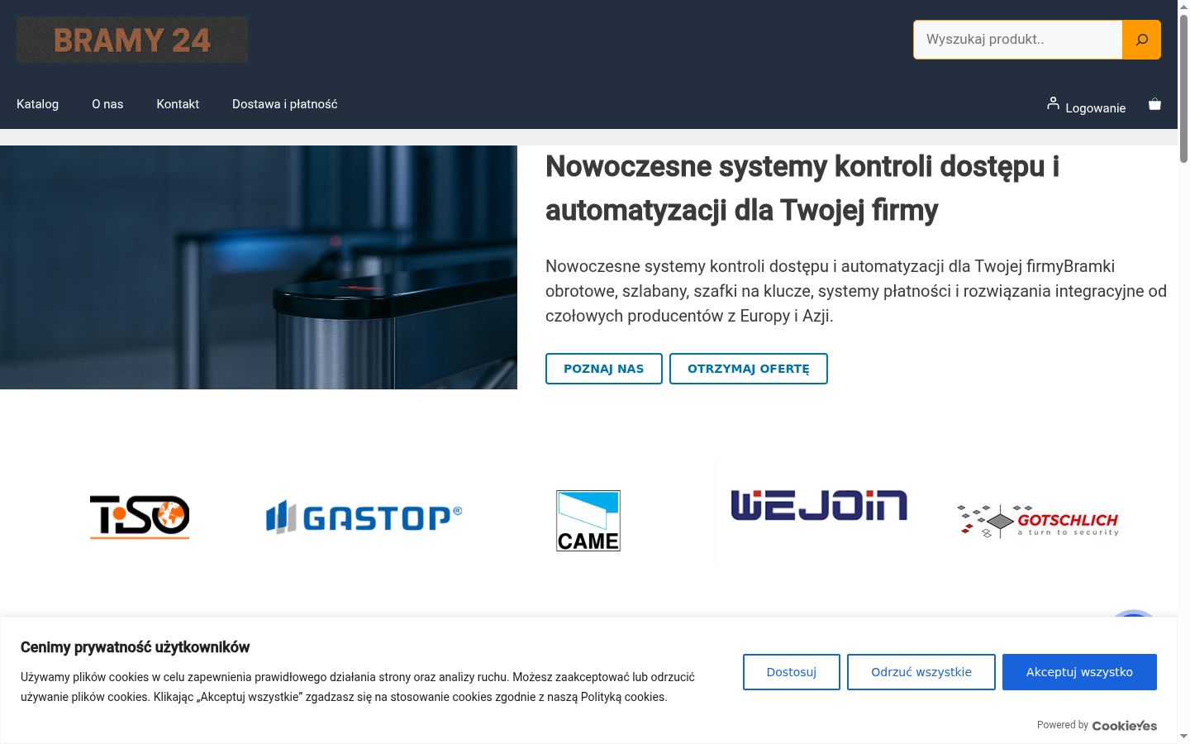Image resolution: width=1190 pixels, height=744 pixels.
Task: Click the Powered by text
Action: coord(1063,725)
